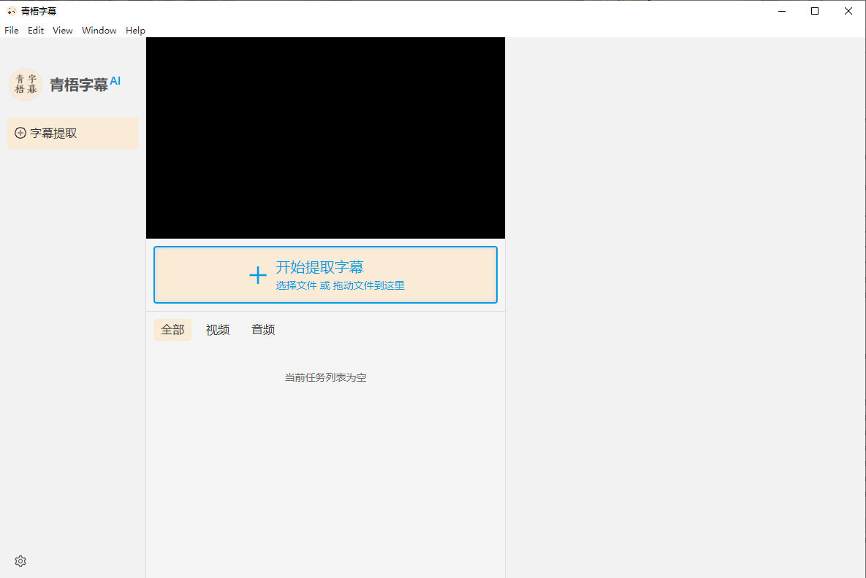This screenshot has width=866, height=578.
Task: Open the Edit menu
Action: click(35, 30)
